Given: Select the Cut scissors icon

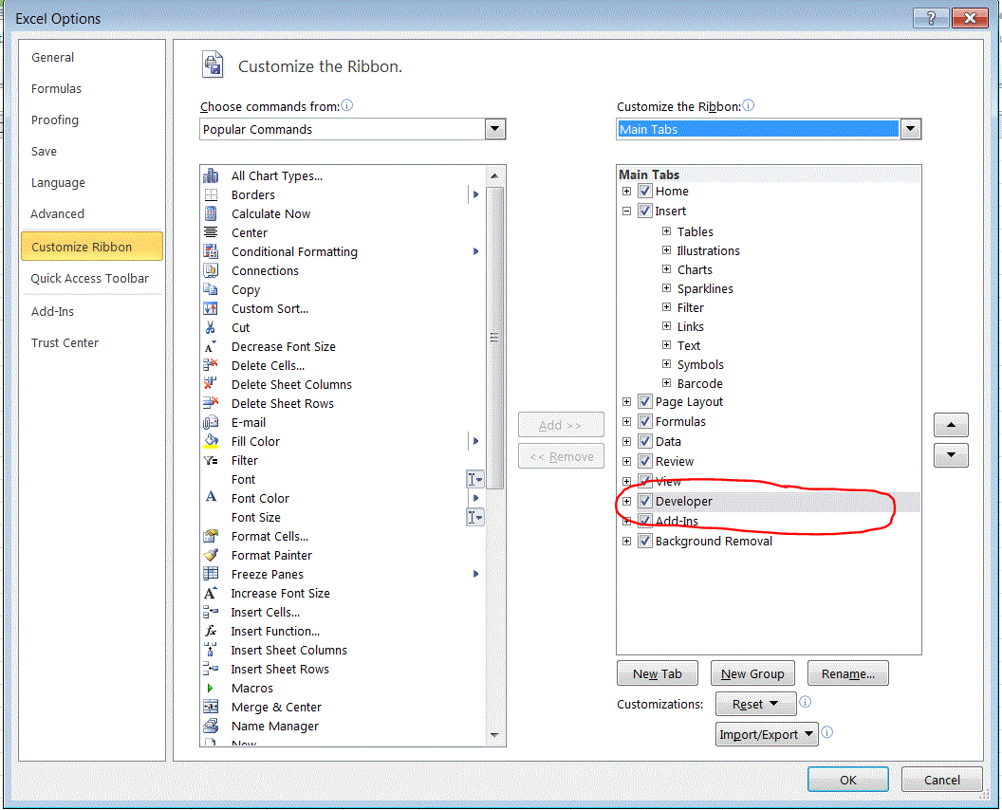Looking at the screenshot, I should (x=211, y=328).
